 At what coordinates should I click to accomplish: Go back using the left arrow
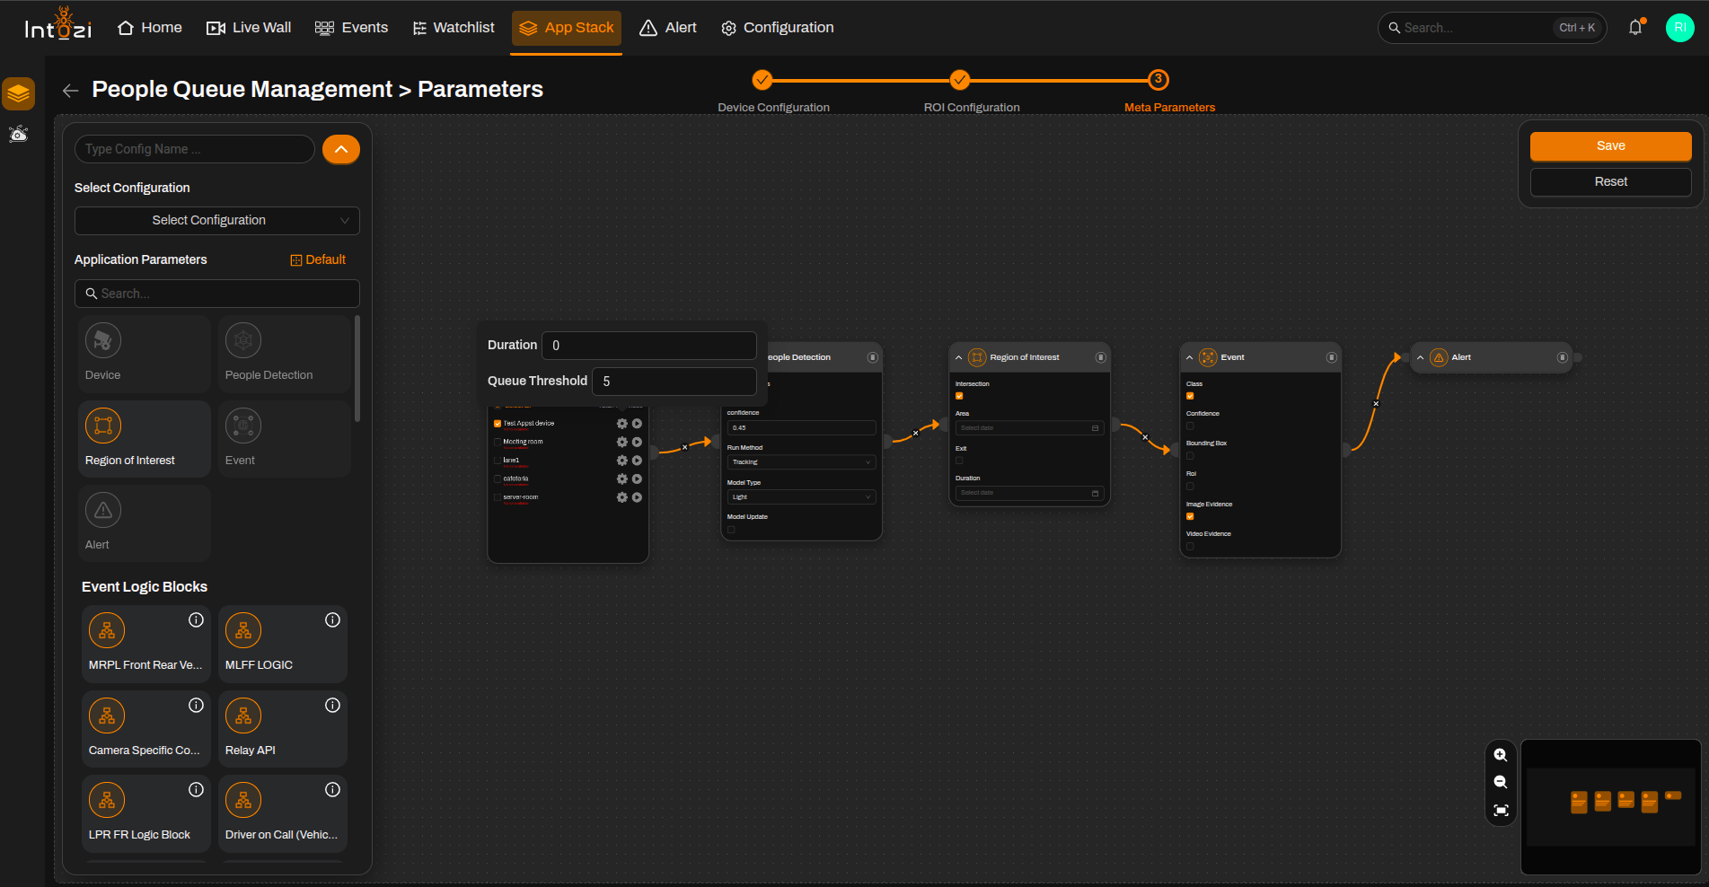(71, 90)
